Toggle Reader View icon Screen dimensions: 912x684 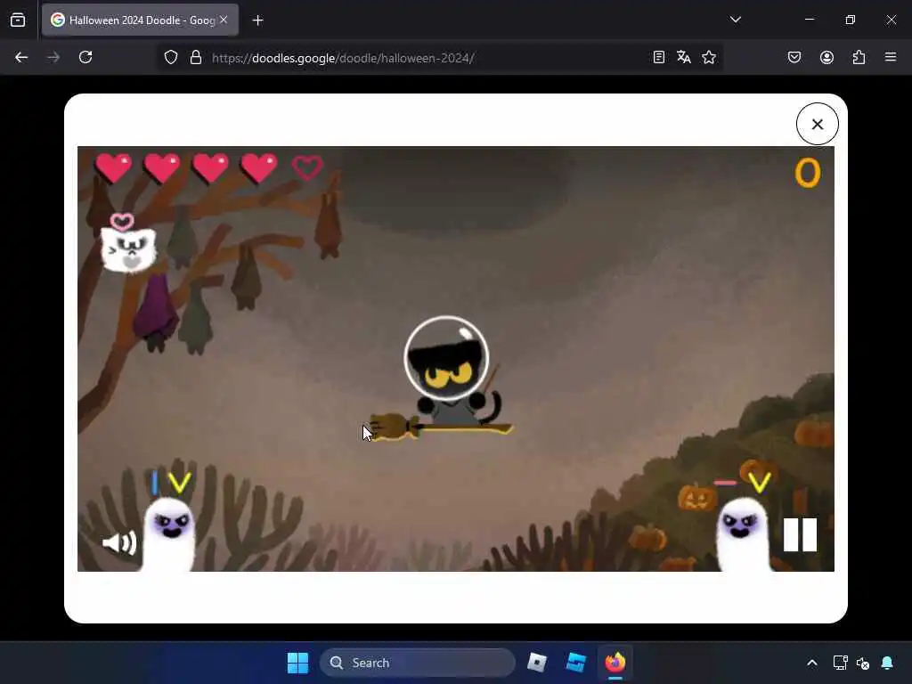coord(658,57)
